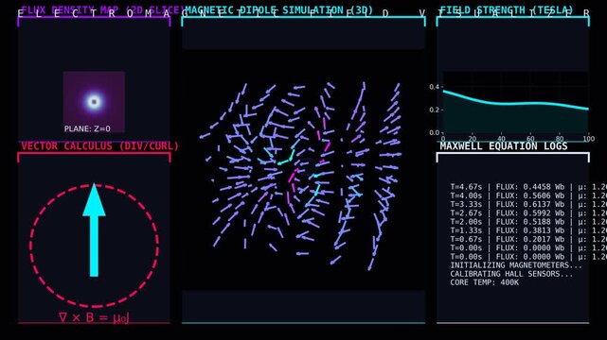Click the 100 x-axis tick label
The width and height of the screenshot is (607, 340).
point(588,139)
